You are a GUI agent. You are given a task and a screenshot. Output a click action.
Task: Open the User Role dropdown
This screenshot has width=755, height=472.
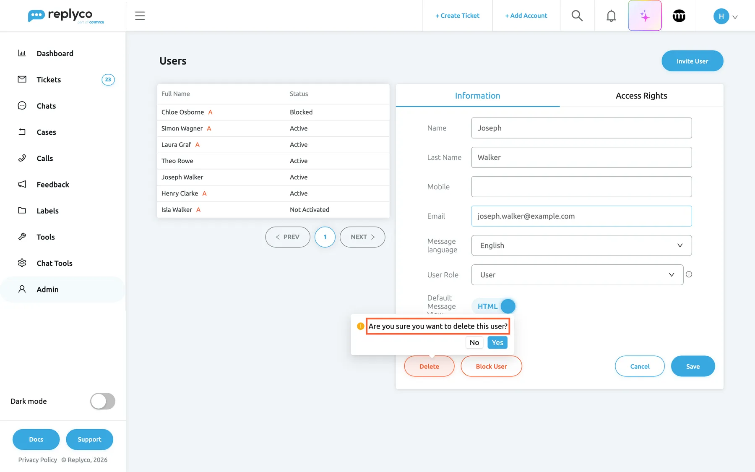coord(577,275)
